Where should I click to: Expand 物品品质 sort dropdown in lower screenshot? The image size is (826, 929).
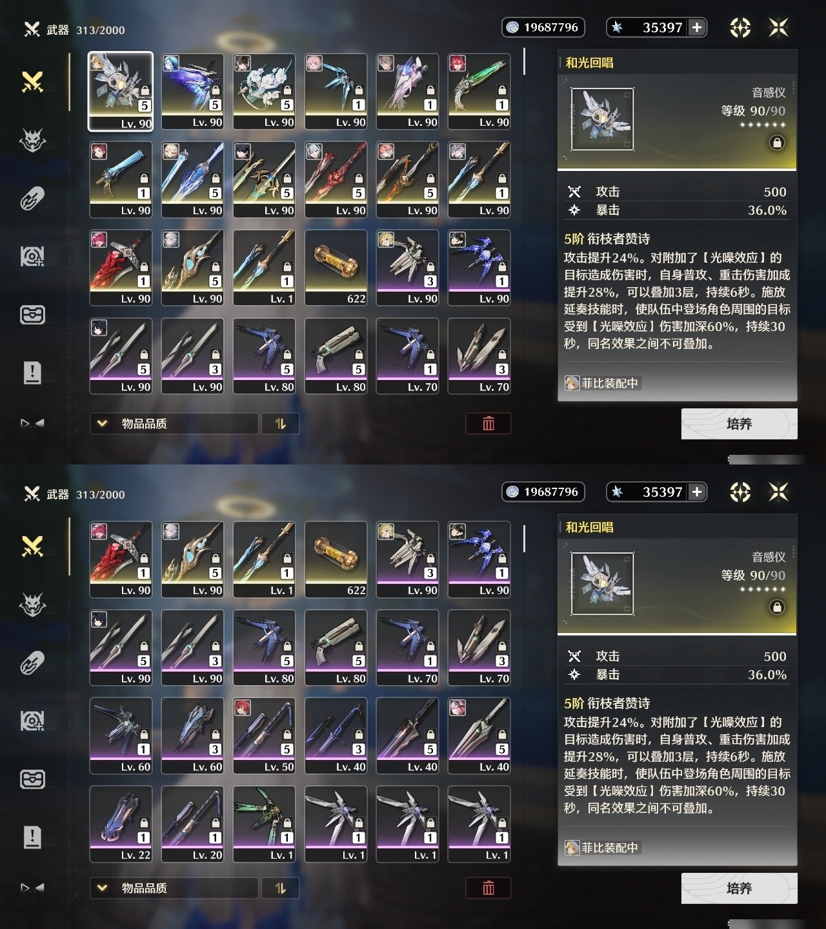point(174,888)
